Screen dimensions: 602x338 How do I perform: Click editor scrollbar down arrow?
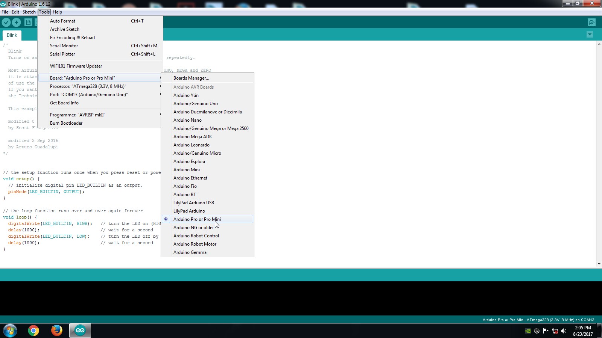[599, 264]
